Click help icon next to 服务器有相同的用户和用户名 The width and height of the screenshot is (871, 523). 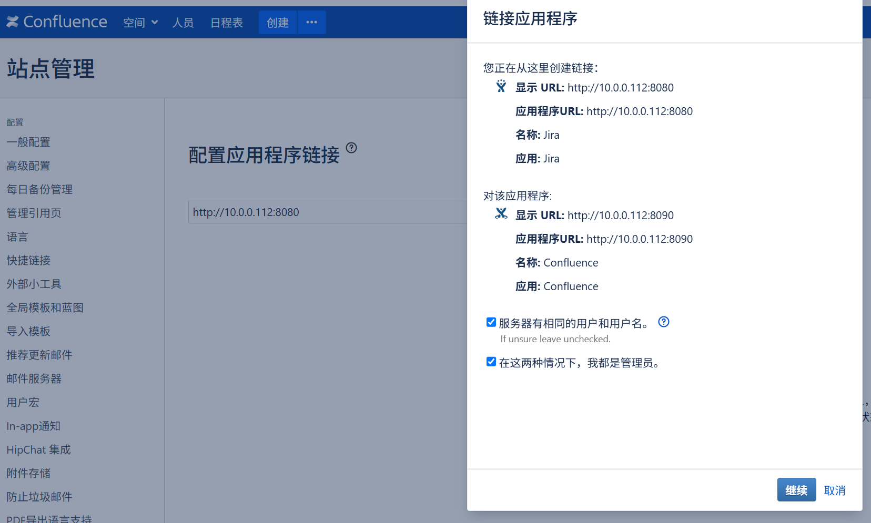click(x=664, y=322)
